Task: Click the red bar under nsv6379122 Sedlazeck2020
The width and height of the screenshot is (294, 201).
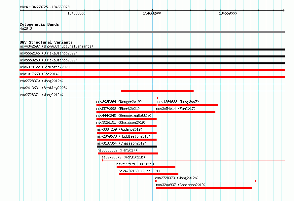Action: click(152, 70)
